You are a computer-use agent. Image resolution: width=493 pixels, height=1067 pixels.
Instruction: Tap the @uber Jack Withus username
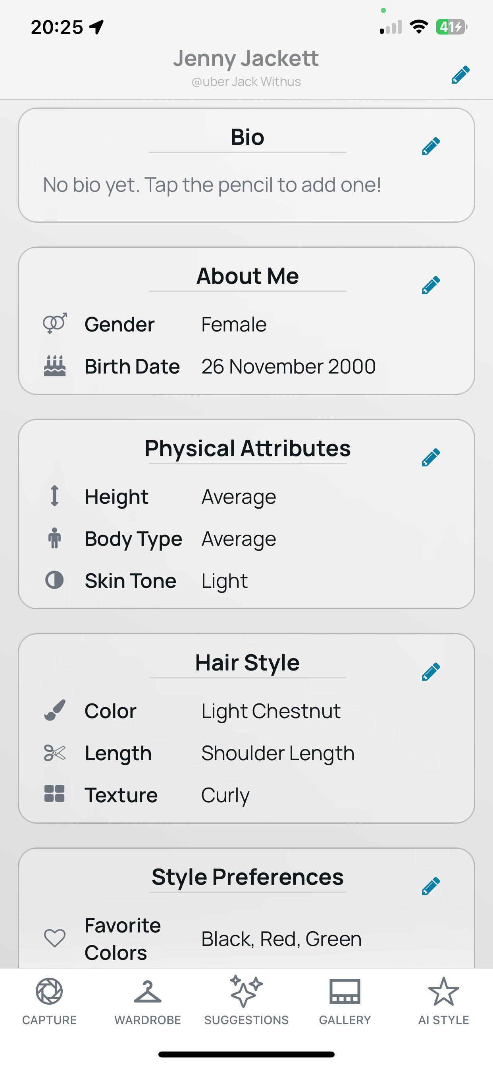pos(246,82)
